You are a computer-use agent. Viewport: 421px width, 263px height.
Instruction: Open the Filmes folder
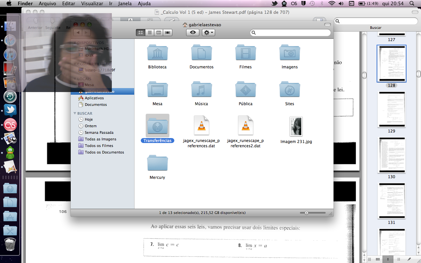pyautogui.click(x=246, y=53)
